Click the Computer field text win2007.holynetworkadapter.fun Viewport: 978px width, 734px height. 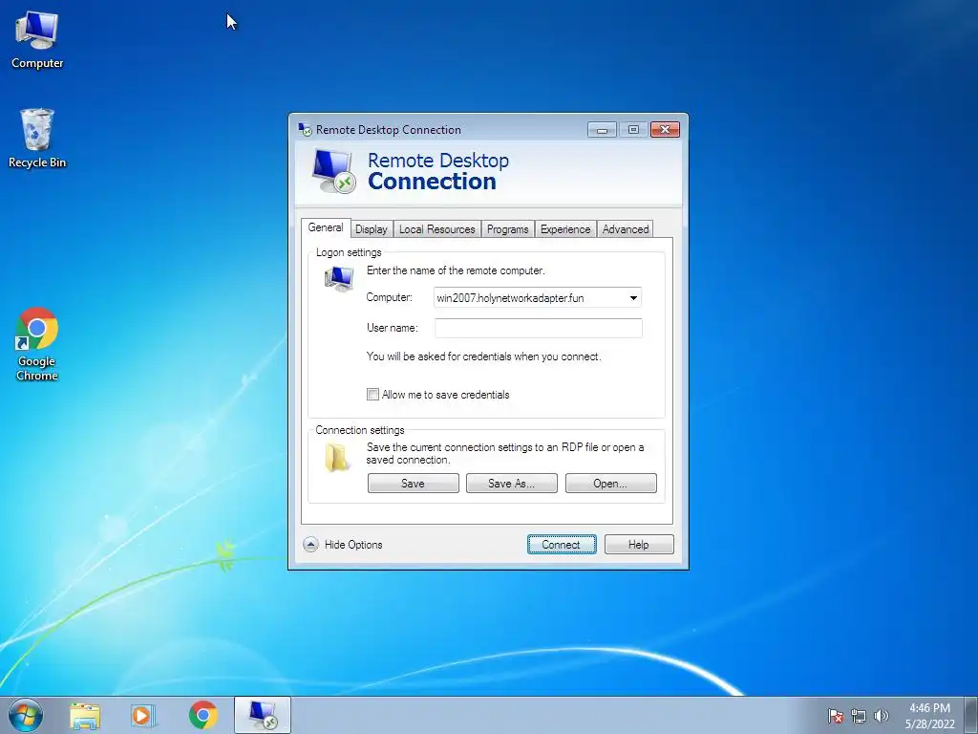point(510,298)
